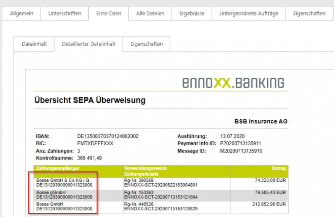
Task: Open the top-level Eigenschaften tab
Action: (309, 14)
